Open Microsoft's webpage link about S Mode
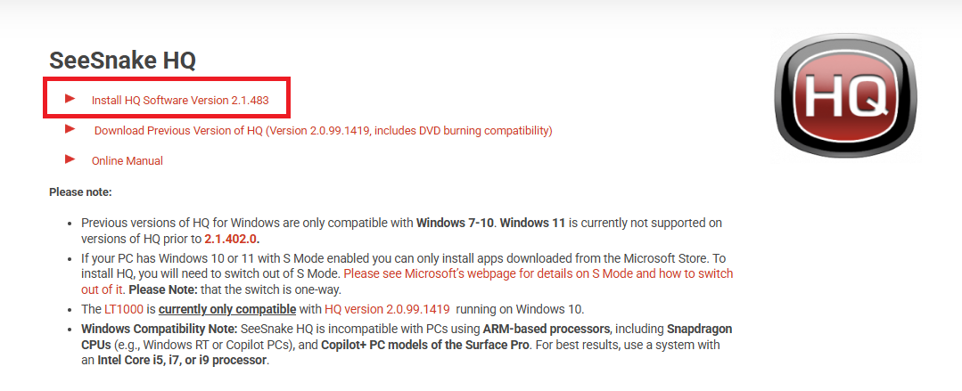962x391 pixels. click(x=407, y=281)
